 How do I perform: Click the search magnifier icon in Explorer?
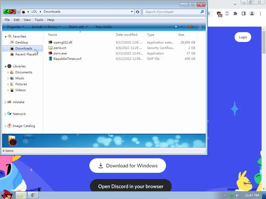pyautogui.click(x=202, y=12)
